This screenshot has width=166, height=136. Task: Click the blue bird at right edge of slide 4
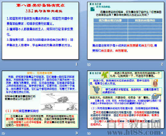[x=156, y=96]
